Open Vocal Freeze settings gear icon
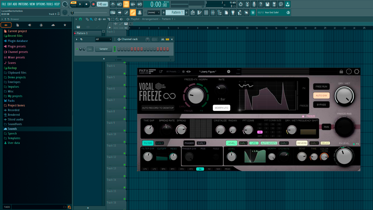 click(357, 72)
